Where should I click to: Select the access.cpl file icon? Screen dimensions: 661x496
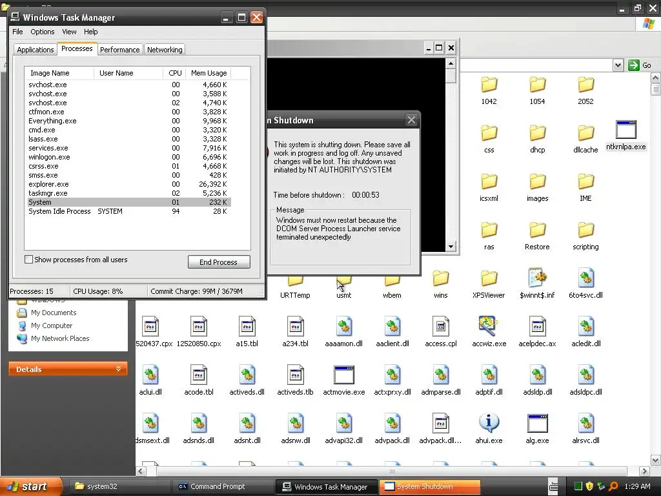click(x=440, y=326)
